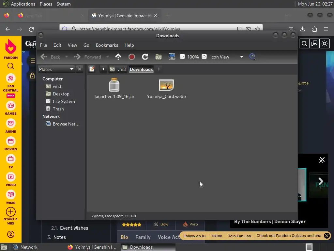334x251 pixels.
Task: Open Anime in Fandom sidebar
Action: (11, 126)
